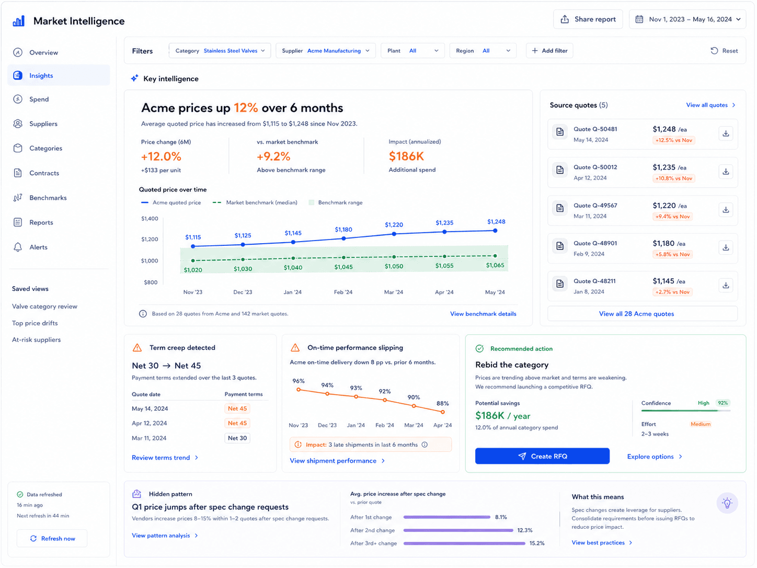Open the Supplier Acme Manufacturing dropdown

(326, 51)
